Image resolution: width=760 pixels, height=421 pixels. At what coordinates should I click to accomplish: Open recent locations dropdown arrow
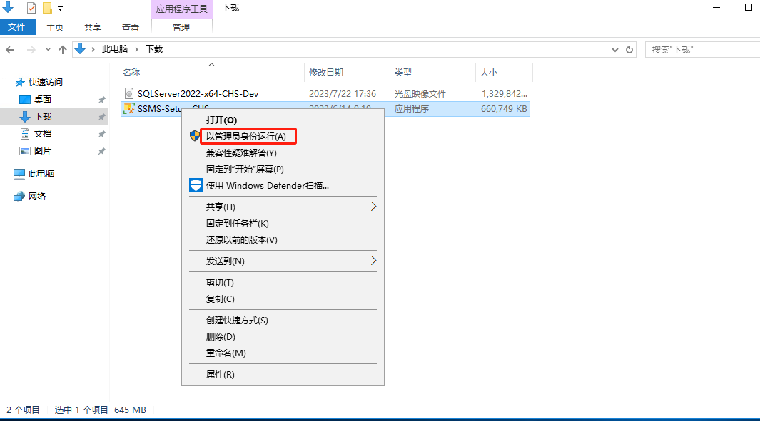click(48, 49)
